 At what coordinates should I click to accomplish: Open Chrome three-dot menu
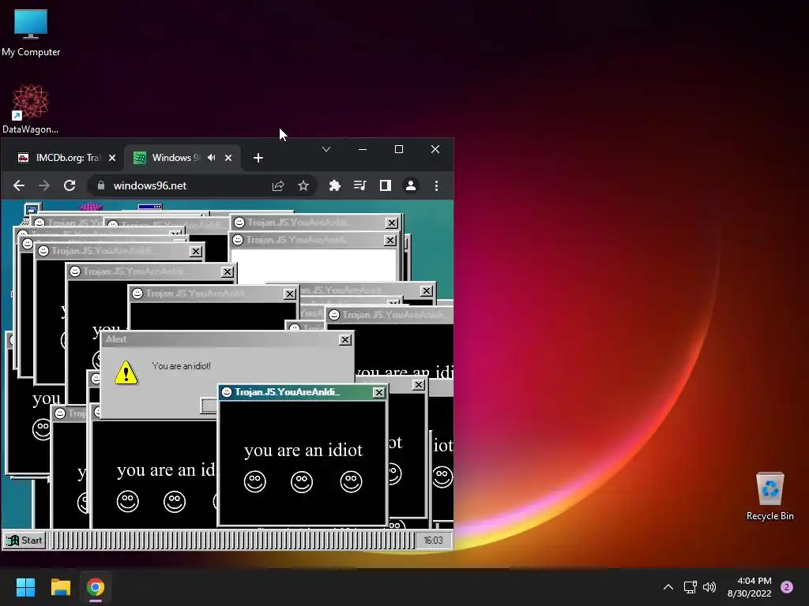436,185
